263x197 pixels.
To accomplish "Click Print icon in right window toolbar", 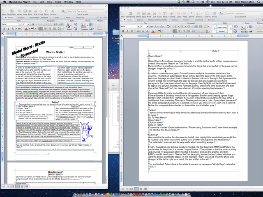I will [149, 14].
